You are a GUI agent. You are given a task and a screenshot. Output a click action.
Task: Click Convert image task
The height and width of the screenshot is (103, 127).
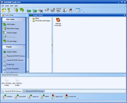click(10, 41)
